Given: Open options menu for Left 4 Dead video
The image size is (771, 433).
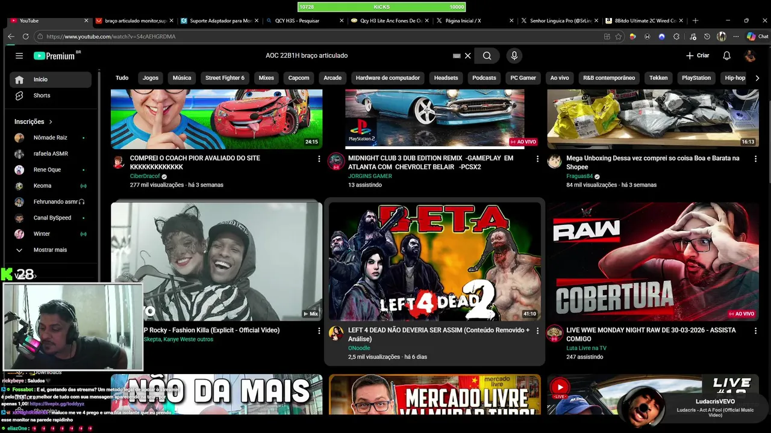Looking at the screenshot, I should click(537, 331).
